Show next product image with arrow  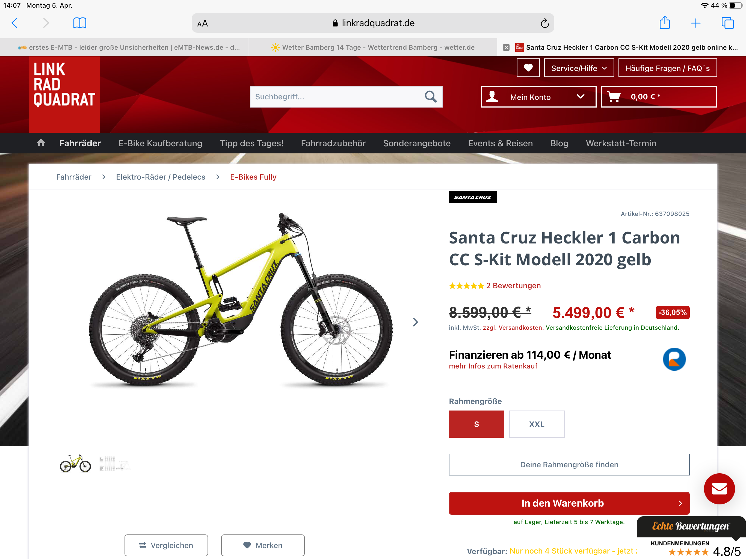coord(415,322)
